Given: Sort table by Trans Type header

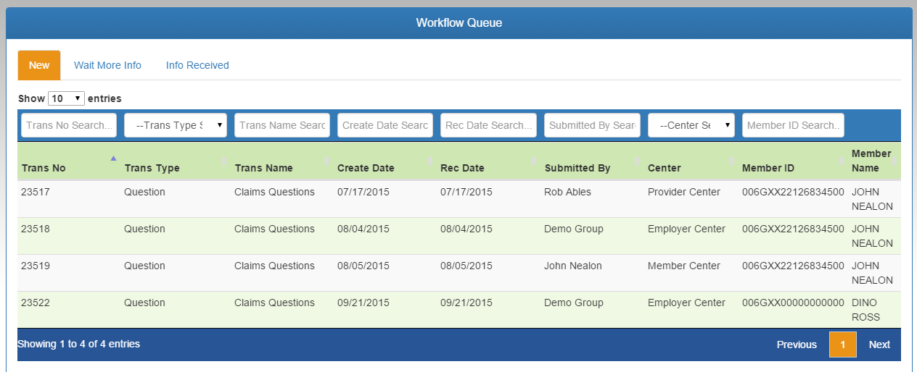Looking at the screenshot, I should click(x=152, y=168).
